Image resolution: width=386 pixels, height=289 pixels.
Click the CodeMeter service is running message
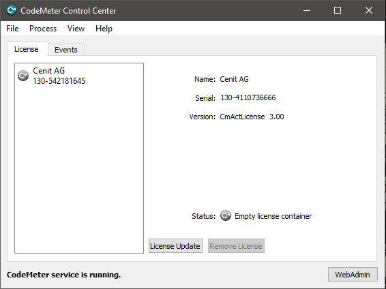coord(63,275)
